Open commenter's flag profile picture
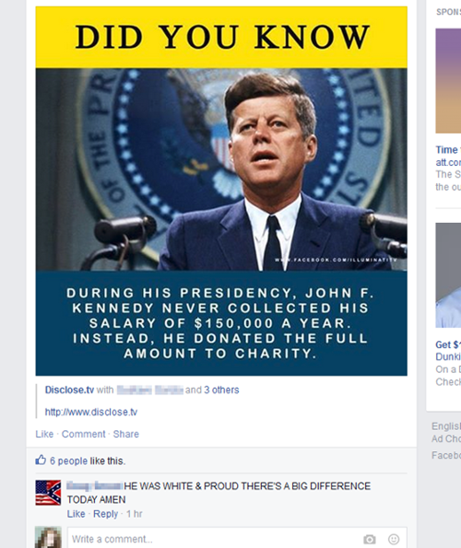Image resolution: width=461 pixels, height=548 pixels. [x=48, y=493]
